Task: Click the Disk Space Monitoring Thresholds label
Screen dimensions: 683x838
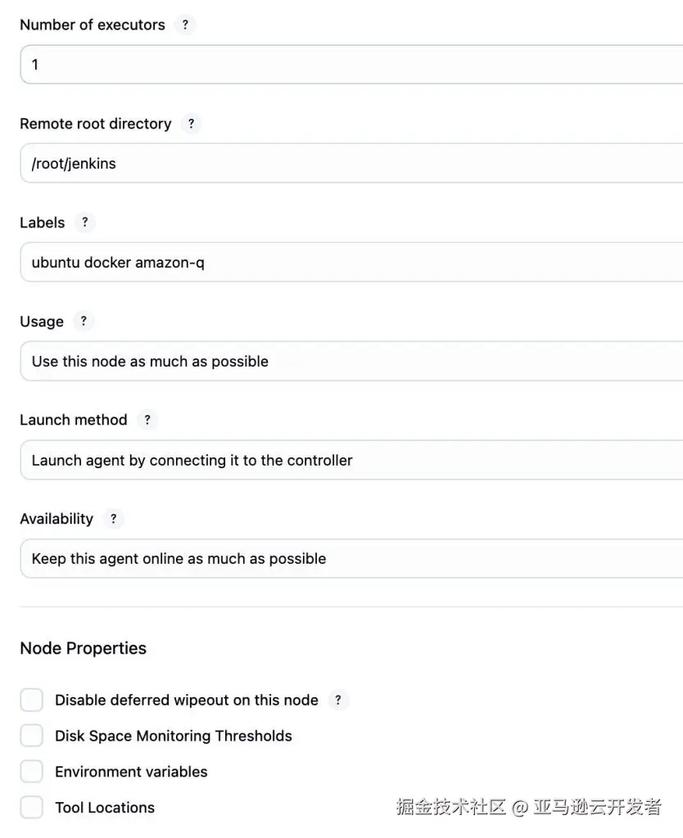Action: click(173, 736)
